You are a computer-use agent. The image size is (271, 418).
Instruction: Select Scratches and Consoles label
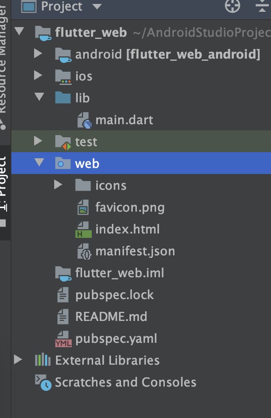(126, 382)
